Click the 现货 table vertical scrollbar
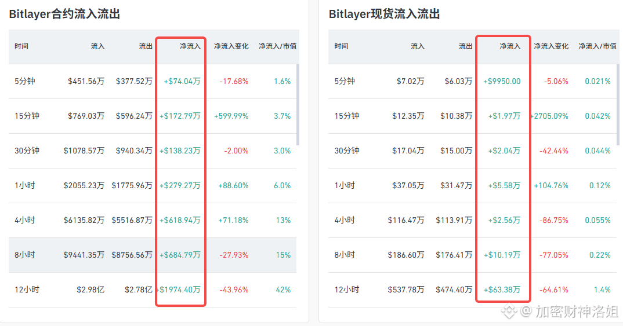 pos(618,105)
